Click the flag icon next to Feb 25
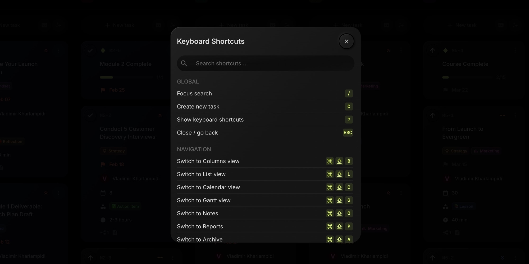 pyautogui.click(x=103, y=90)
